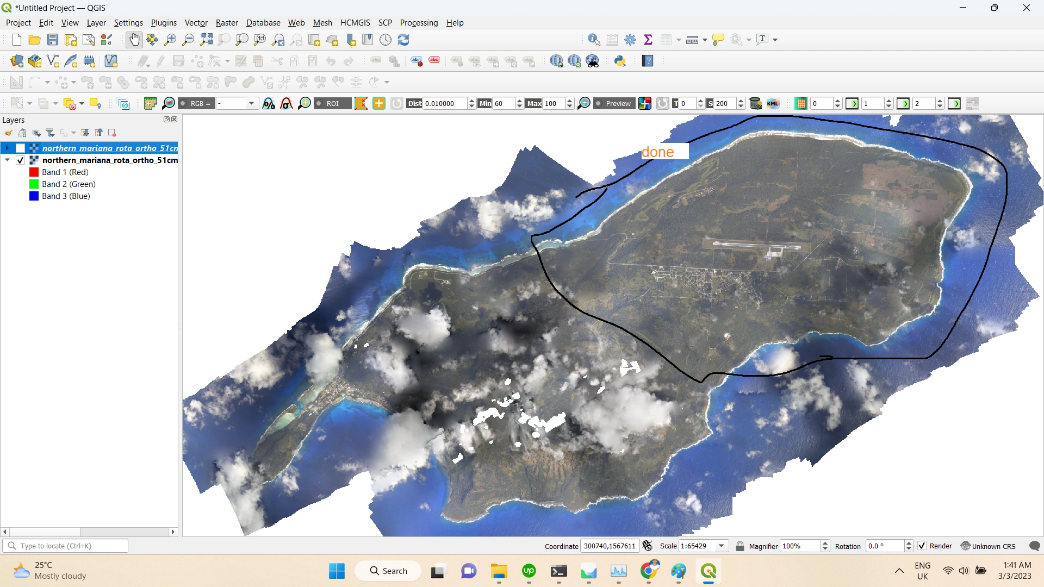Open the RGB band set dropdown
This screenshot has width=1044, height=587.
pos(251,103)
